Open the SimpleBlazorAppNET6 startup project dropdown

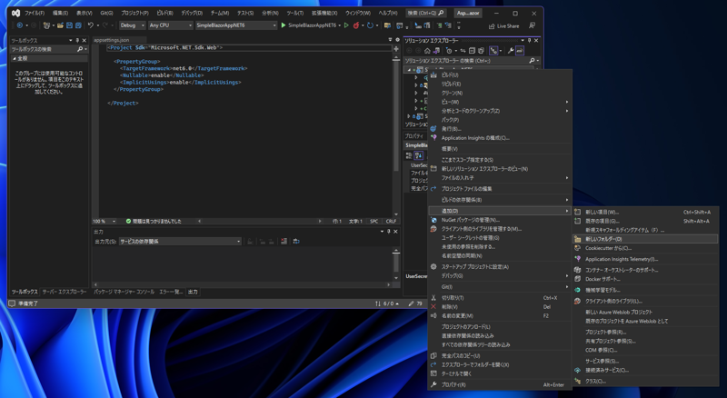tap(236, 25)
